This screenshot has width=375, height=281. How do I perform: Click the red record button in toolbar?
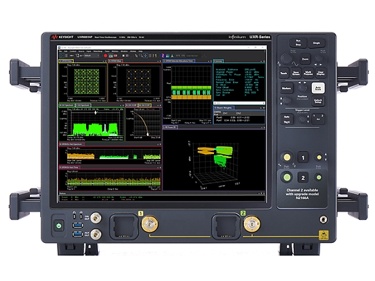(106, 56)
